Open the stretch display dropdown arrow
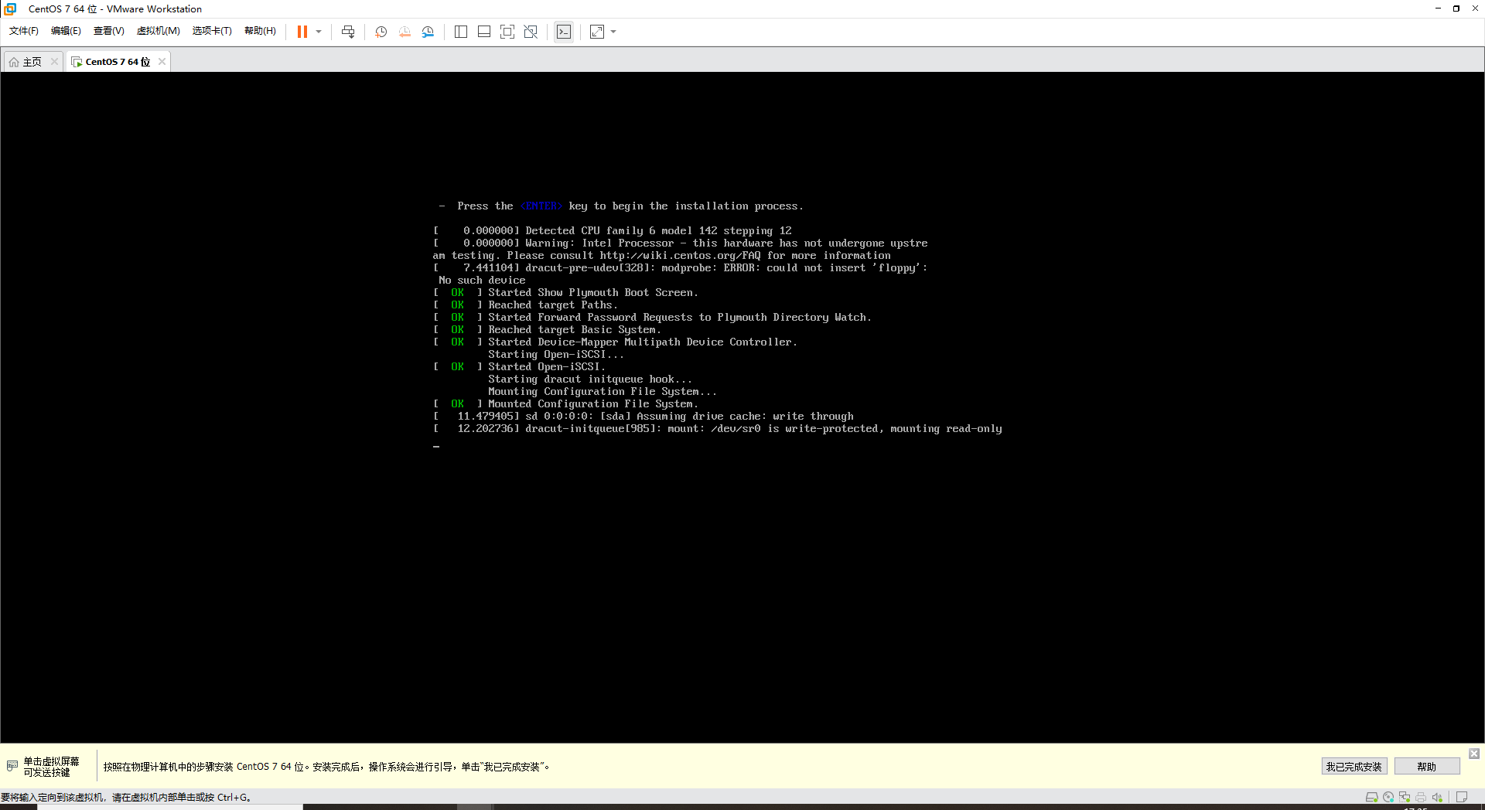 click(x=613, y=32)
